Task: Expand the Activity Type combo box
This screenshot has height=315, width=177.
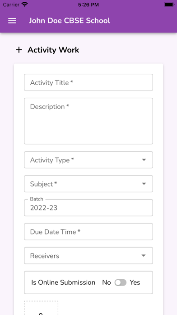Action: coord(88,160)
